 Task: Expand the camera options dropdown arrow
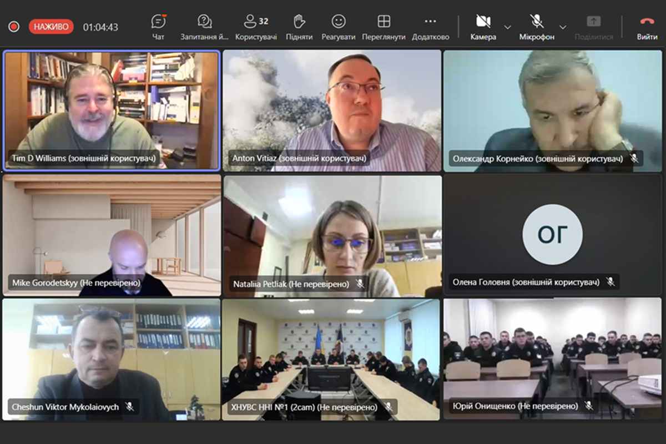coord(507,27)
